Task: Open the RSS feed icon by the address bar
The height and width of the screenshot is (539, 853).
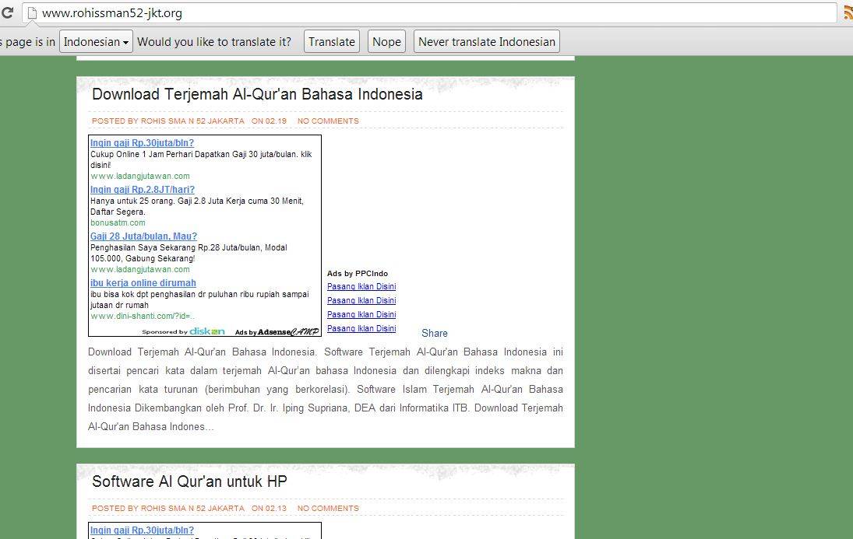Action: click(x=848, y=12)
